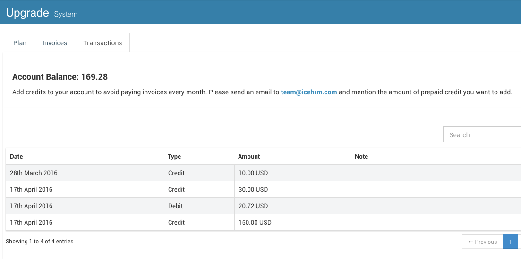
Task: Open the Plan tab
Action: tap(20, 43)
